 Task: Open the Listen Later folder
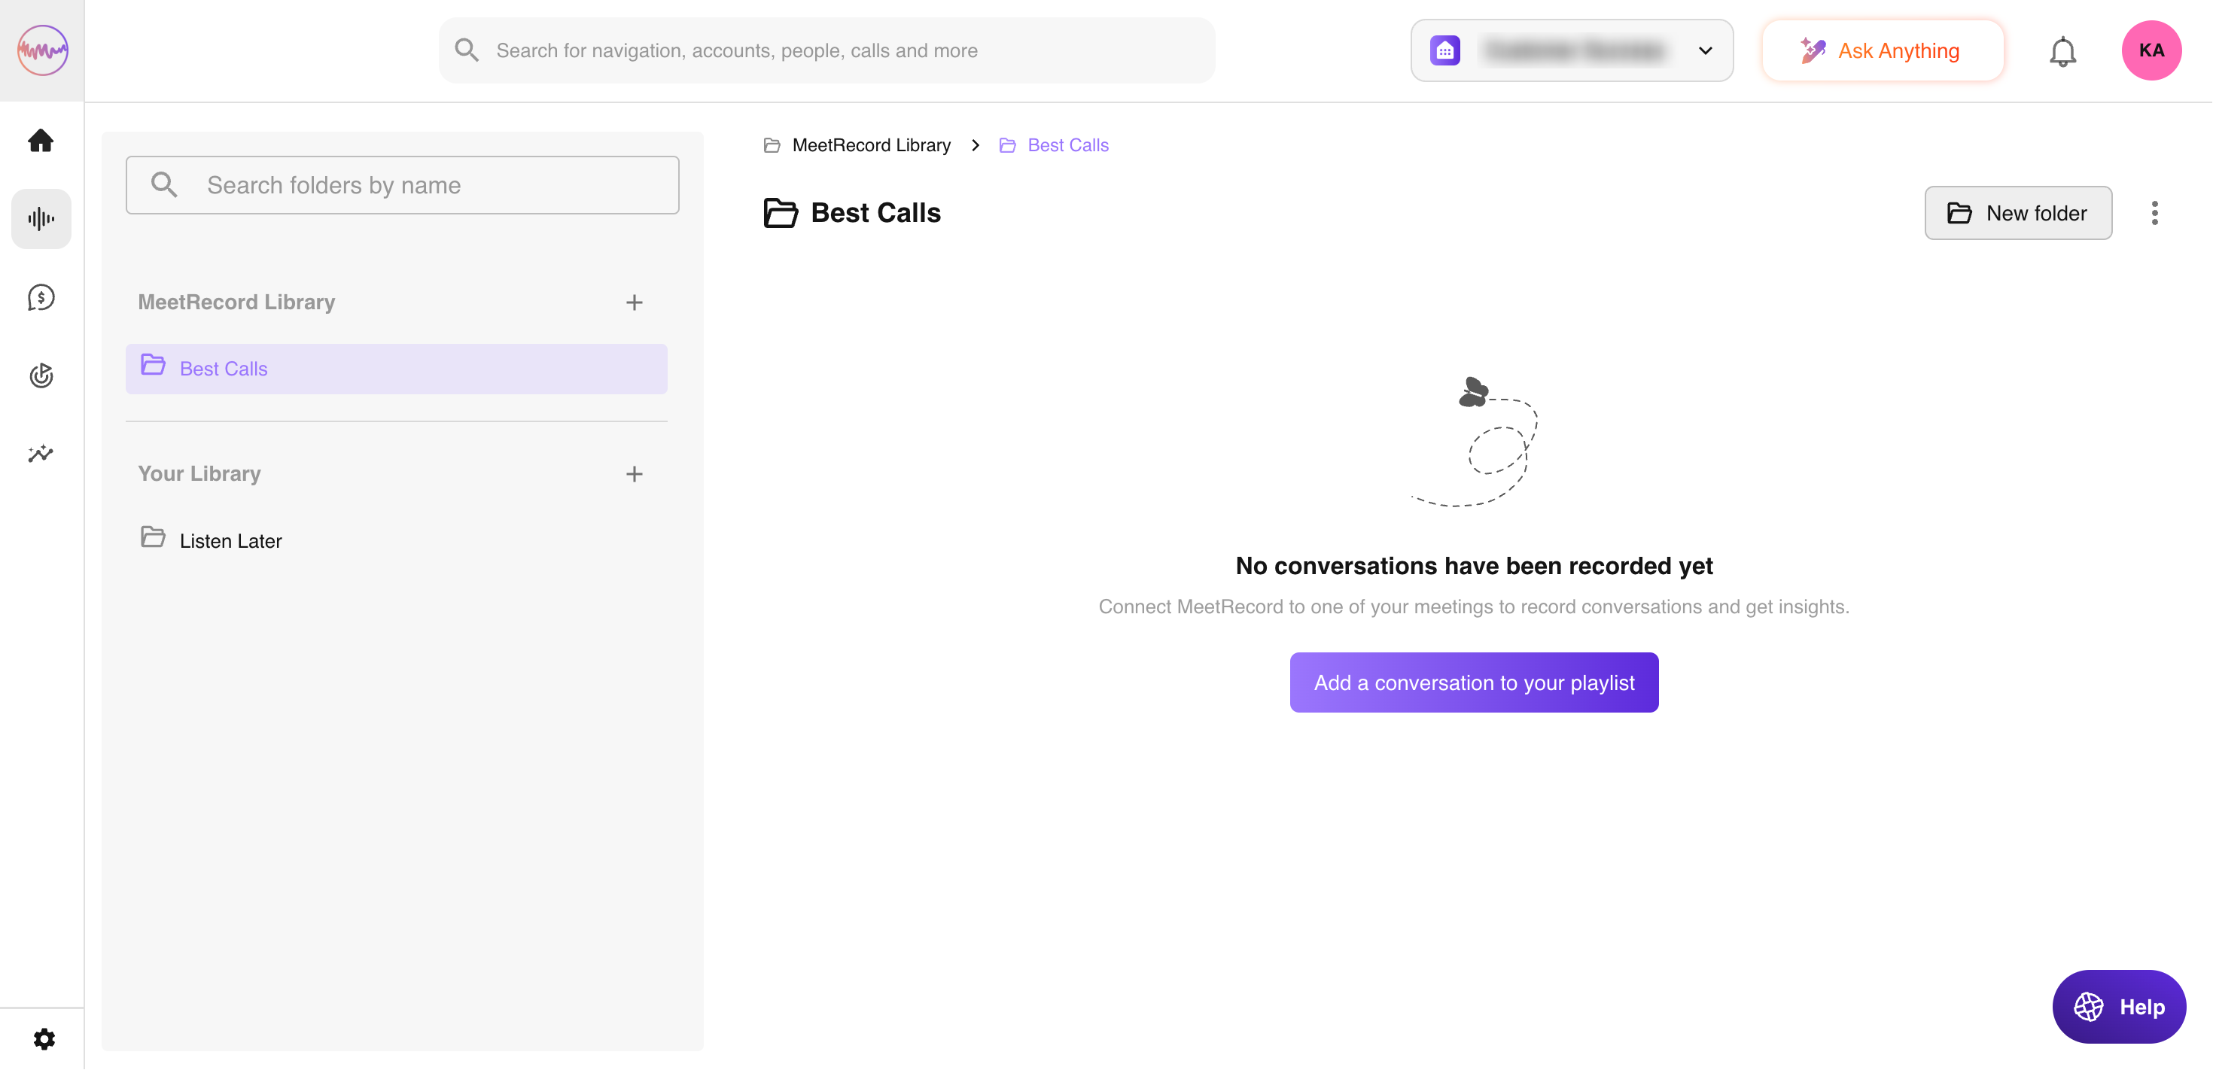coord(230,541)
